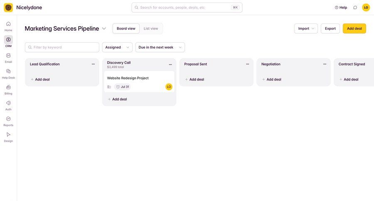Open the chat messages icon
The height and width of the screenshot is (201, 374).
[355, 7]
